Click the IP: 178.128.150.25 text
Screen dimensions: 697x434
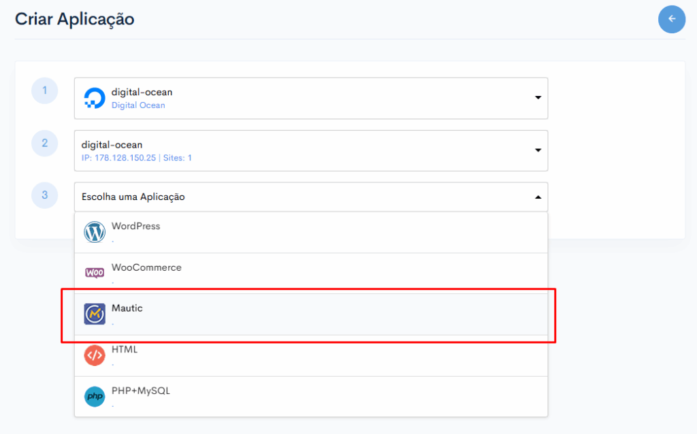tap(118, 158)
